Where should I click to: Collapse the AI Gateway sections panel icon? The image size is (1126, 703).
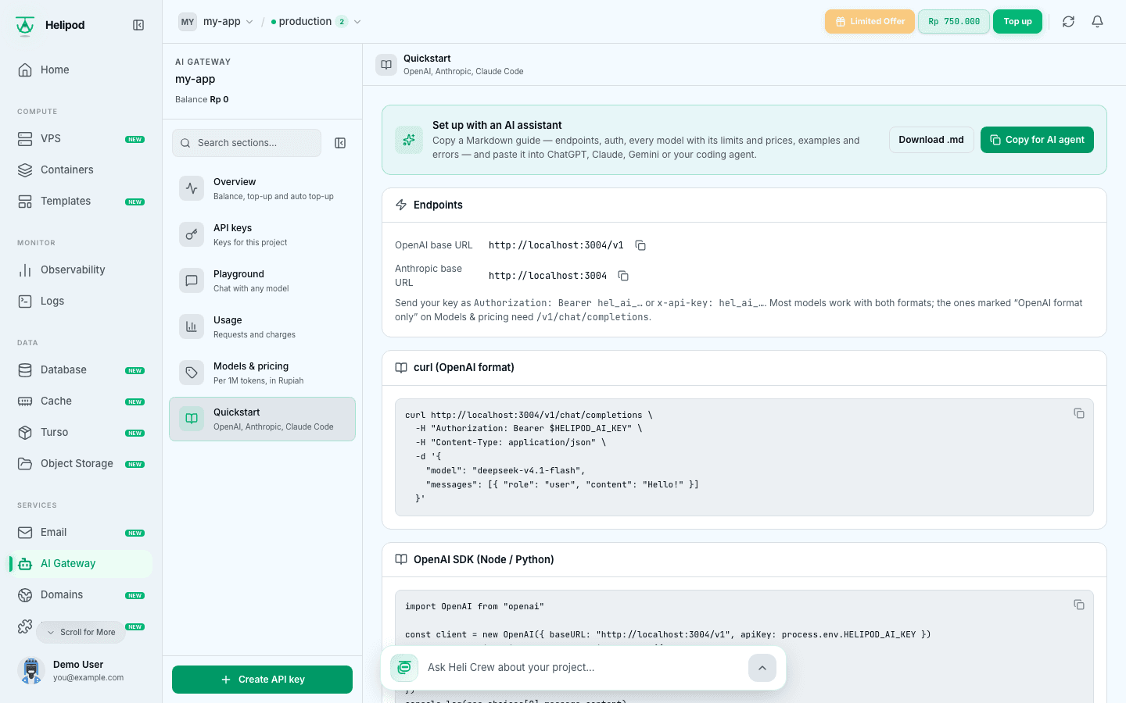coord(340,143)
